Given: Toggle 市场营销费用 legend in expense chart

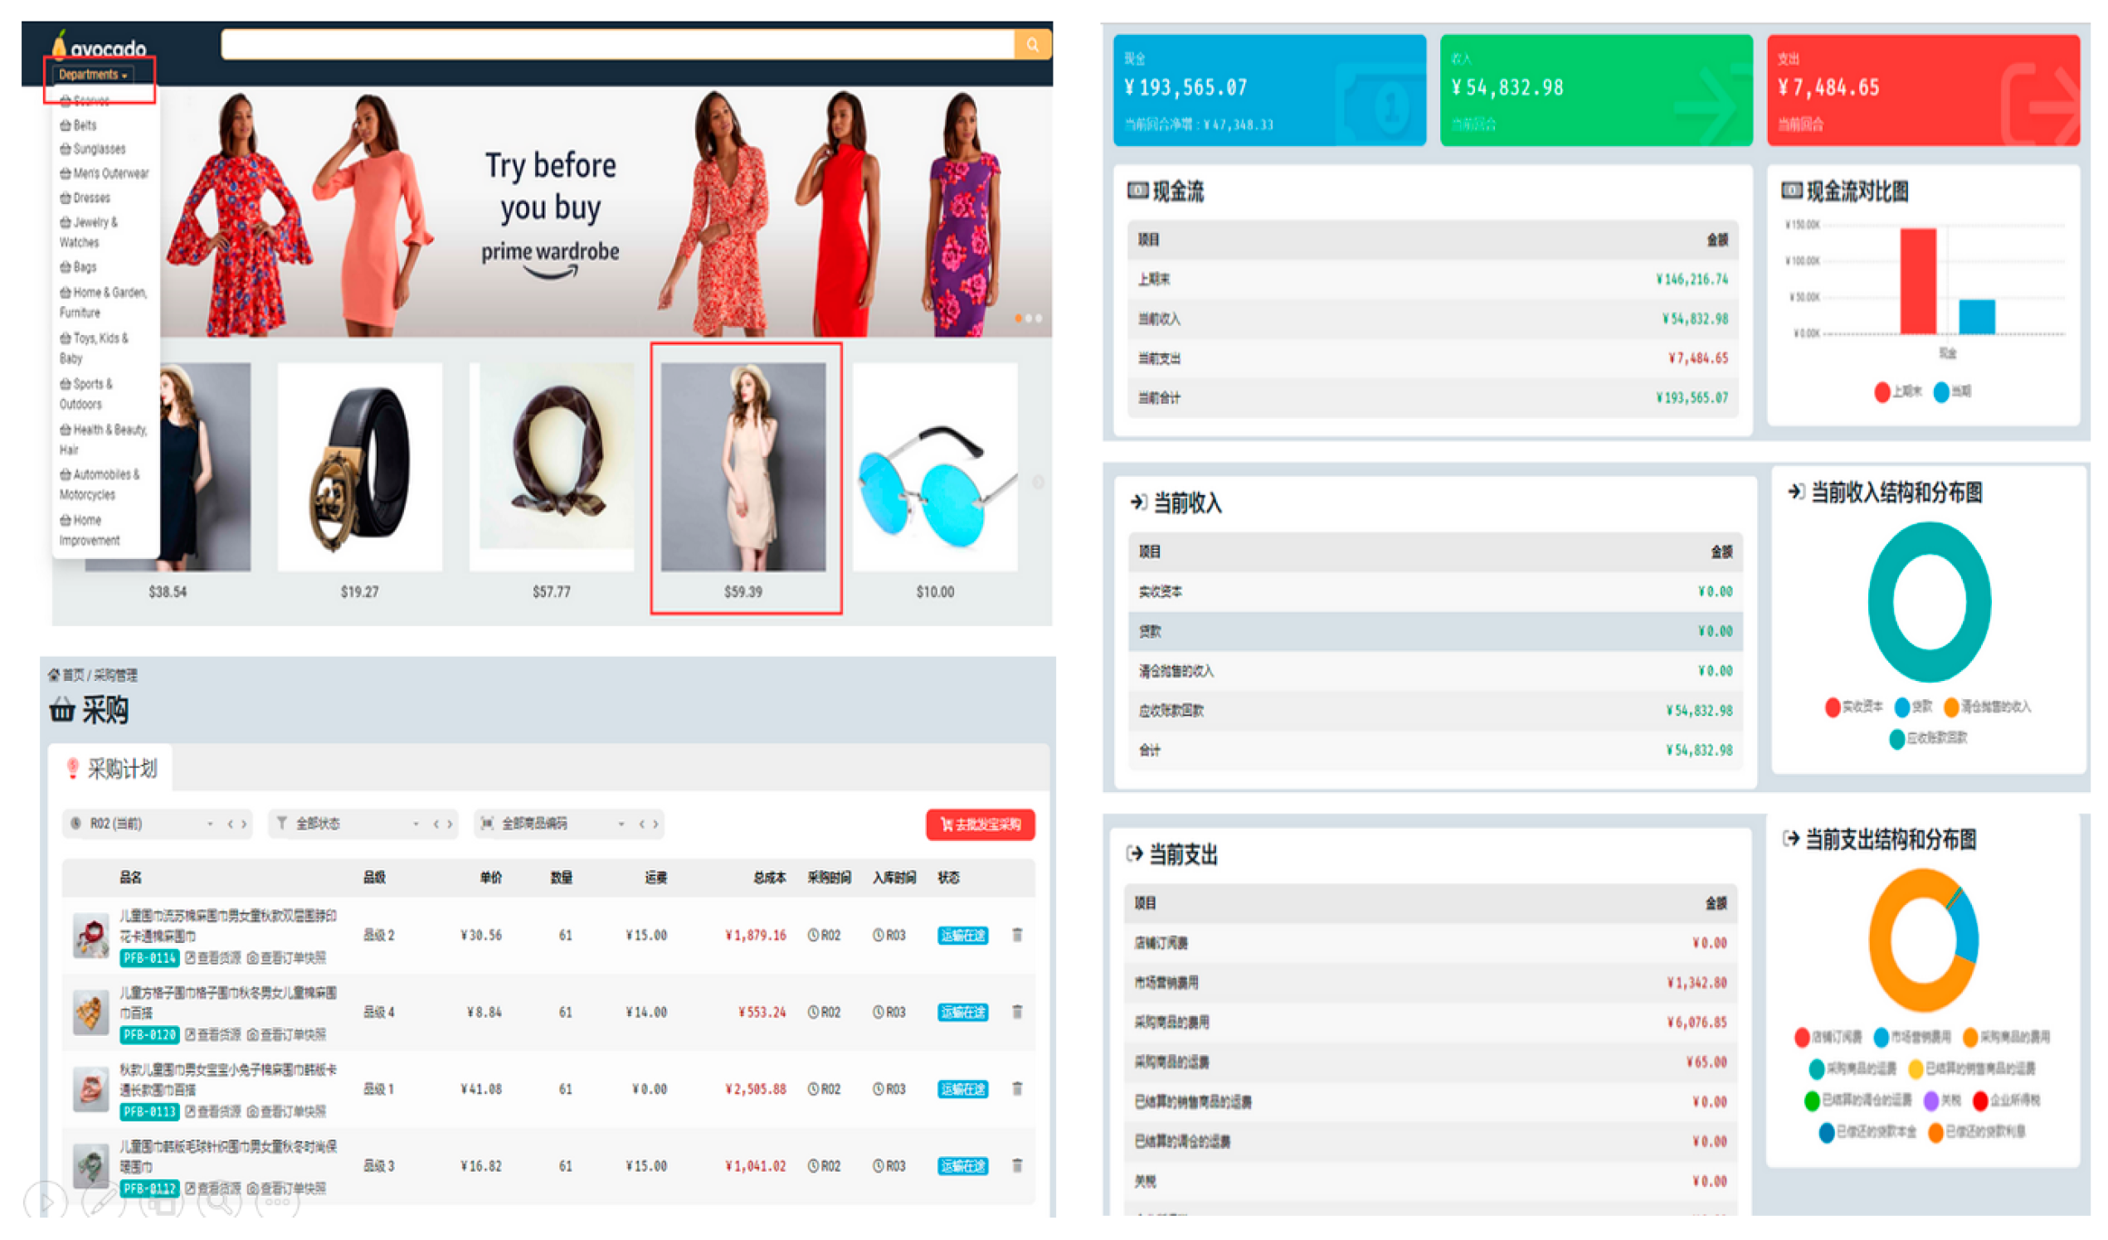Looking at the screenshot, I should tap(1912, 1038).
